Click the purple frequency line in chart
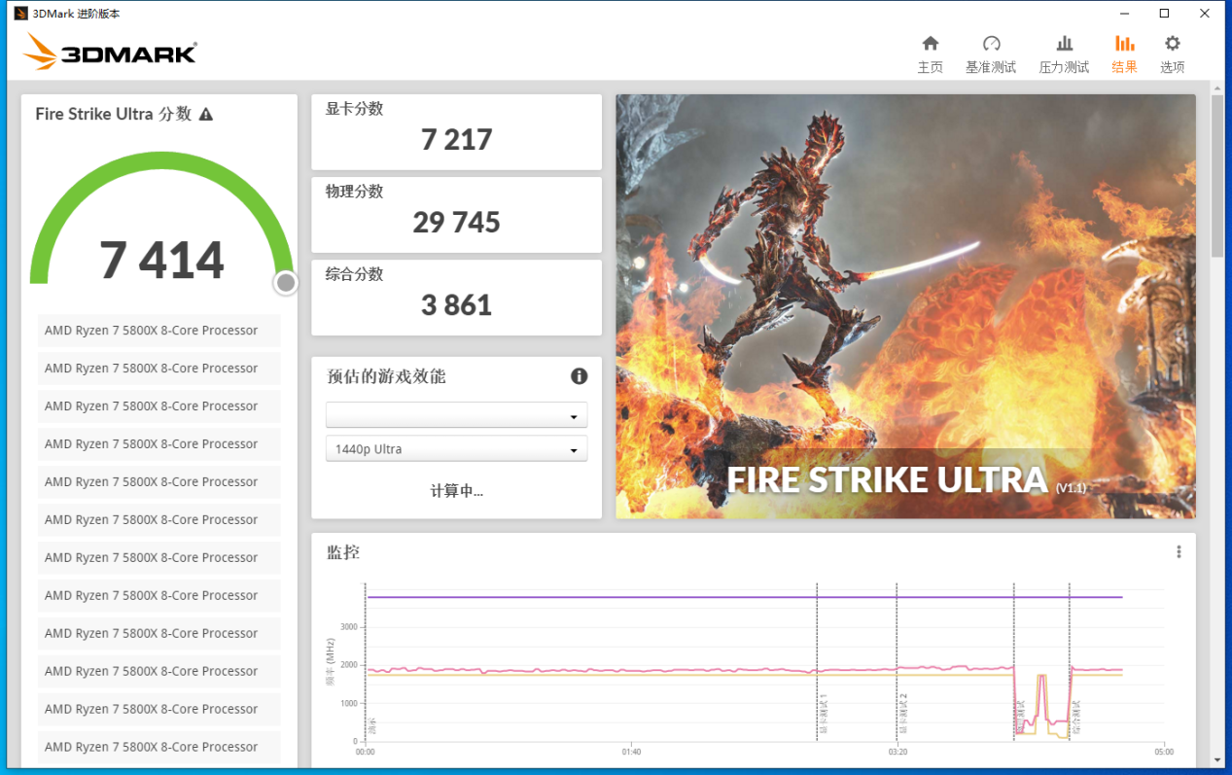Viewport: 1232px width, 775px height. pos(744,597)
